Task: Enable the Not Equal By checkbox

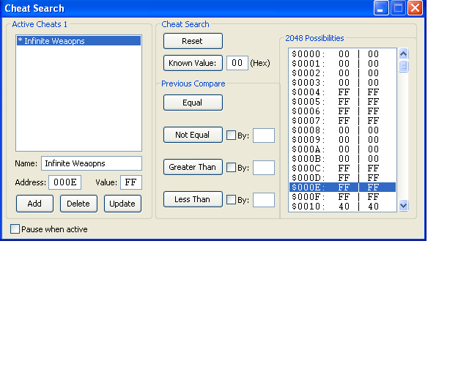Action: pyautogui.click(x=231, y=135)
